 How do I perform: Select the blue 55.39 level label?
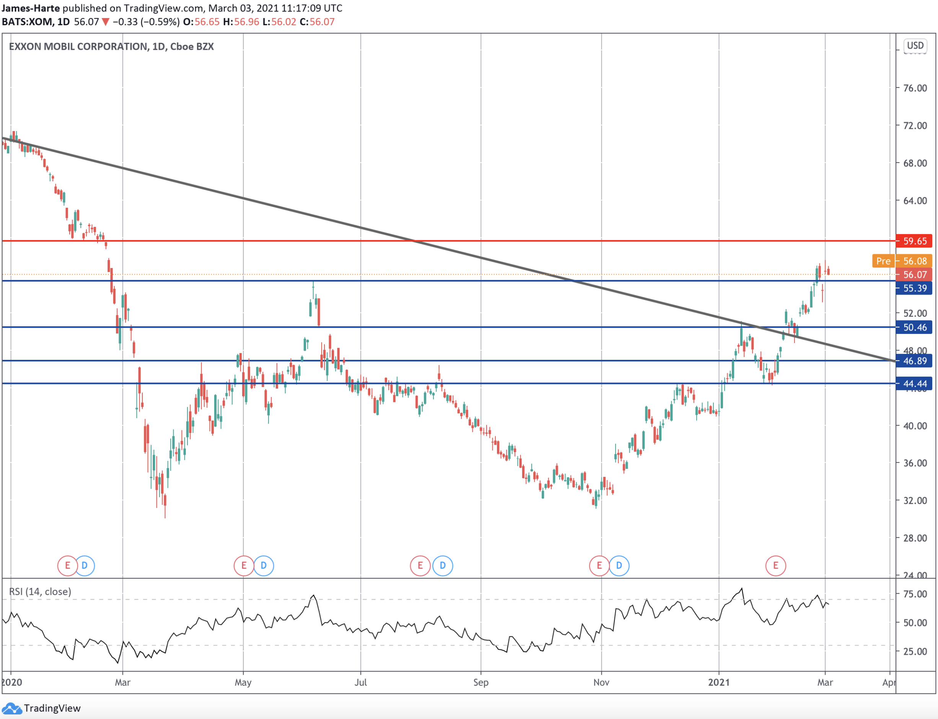(914, 288)
